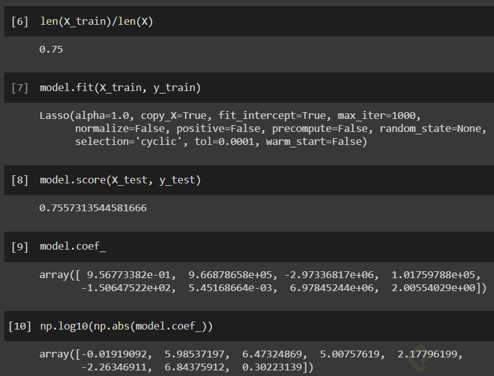
Task: Place cursor in len(X_train)/len(X) code line
Action: tap(96, 22)
